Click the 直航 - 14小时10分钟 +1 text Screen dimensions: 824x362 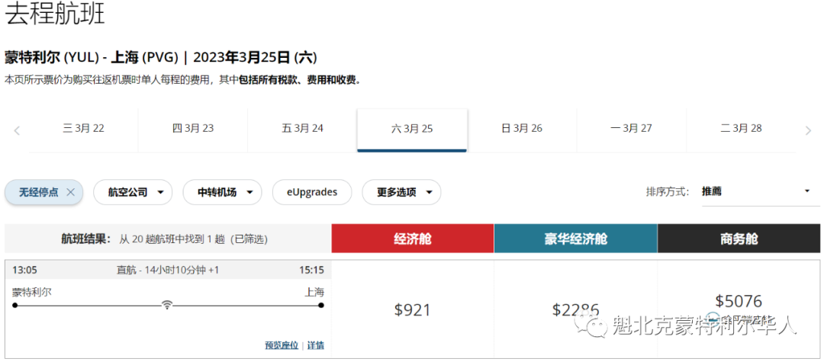(x=168, y=271)
